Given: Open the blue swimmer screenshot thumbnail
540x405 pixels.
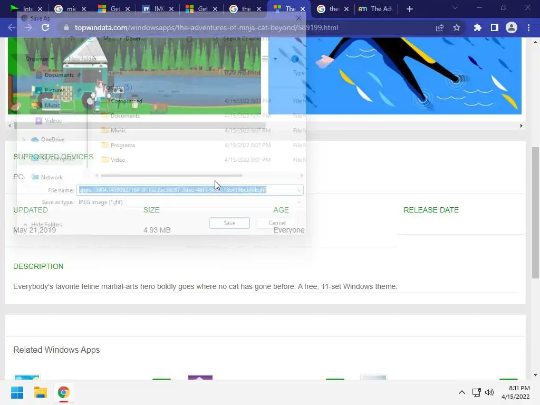Looking at the screenshot, I should pos(394,75).
